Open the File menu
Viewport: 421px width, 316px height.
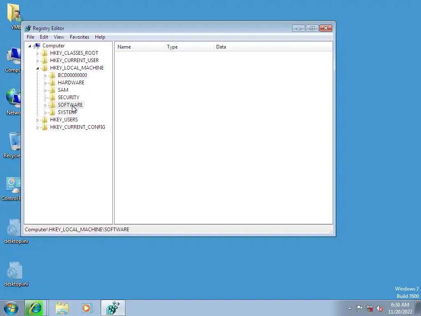pyautogui.click(x=30, y=37)
